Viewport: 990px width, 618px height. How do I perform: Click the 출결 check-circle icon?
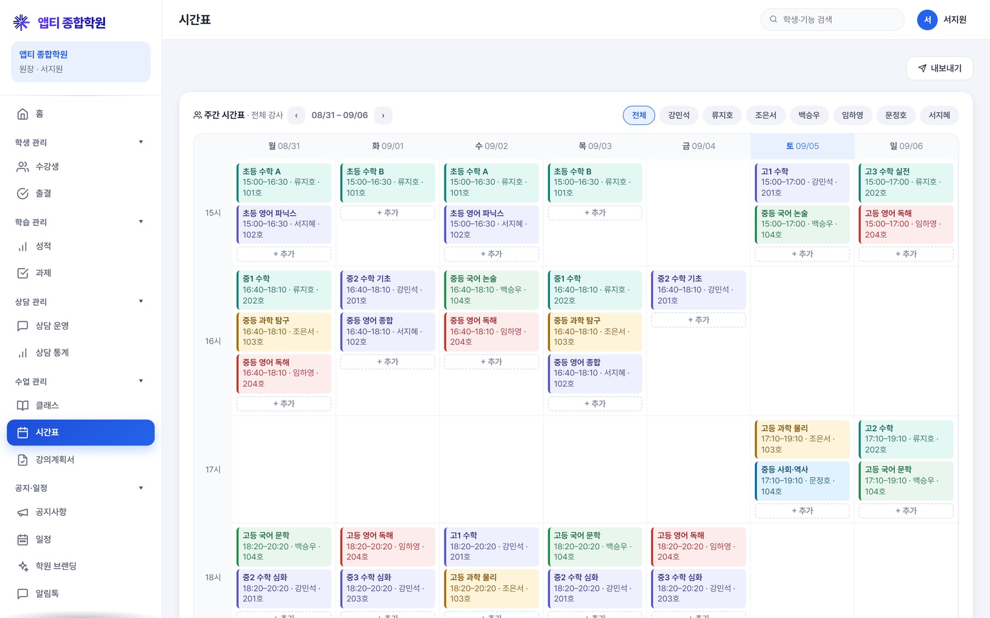point(23,193)
